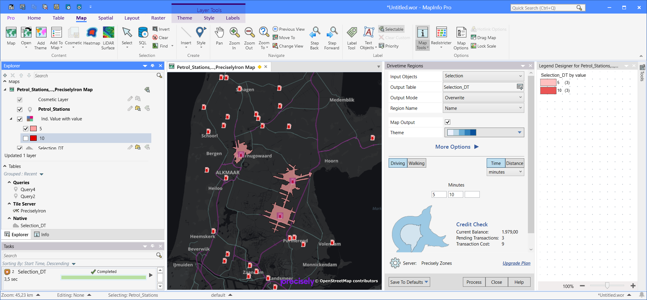Viewport: 647px width, 300px height.
Task: Activate the Label Tool
Action: click(x=352, y=38)
